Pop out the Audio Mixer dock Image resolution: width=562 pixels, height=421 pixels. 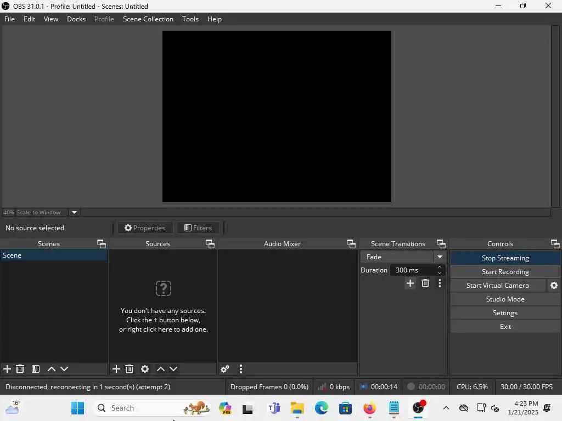click(351, 244)
